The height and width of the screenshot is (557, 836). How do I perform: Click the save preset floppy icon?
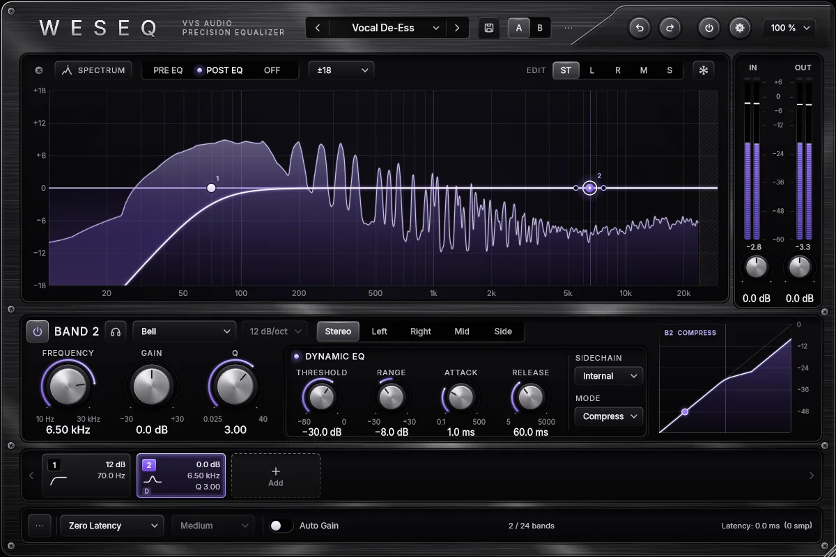[489, 28]
